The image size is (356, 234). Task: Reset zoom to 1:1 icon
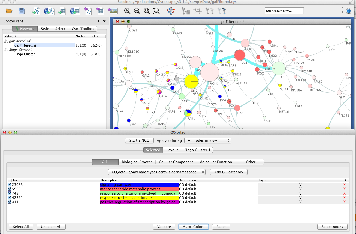click(x=147, y=11)
